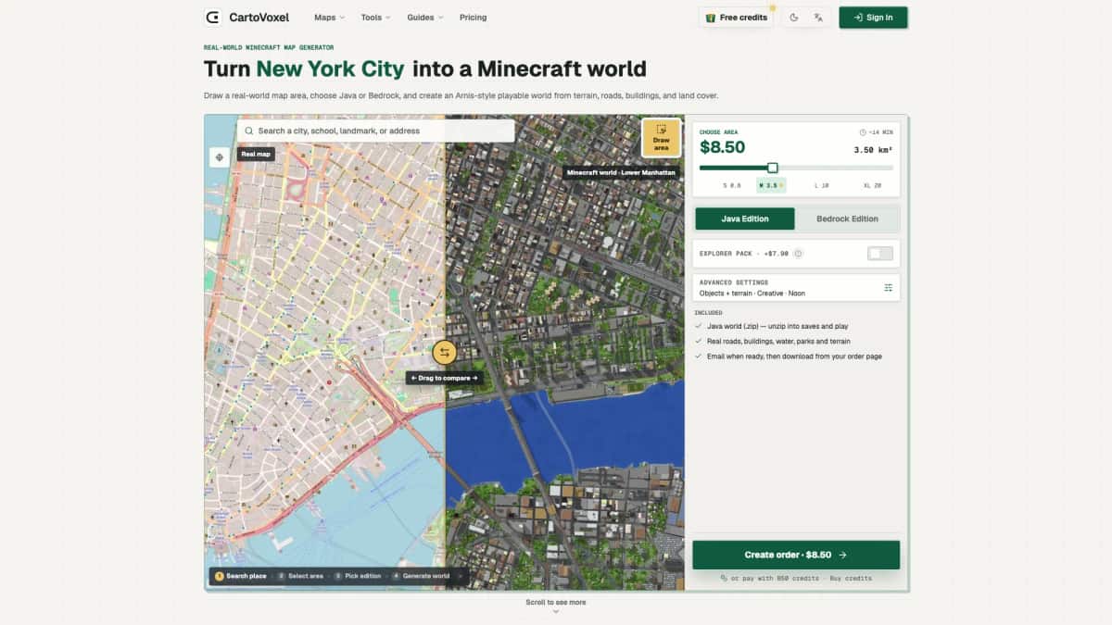Open advanced settings sliders icon
This screenshot has width=1112, height=625.
click(x=889, y=288)
